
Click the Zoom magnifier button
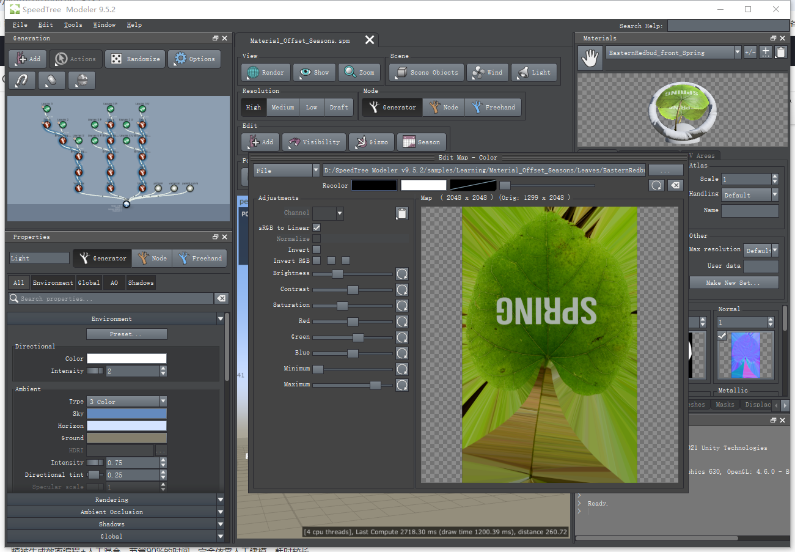coord(359,72)
